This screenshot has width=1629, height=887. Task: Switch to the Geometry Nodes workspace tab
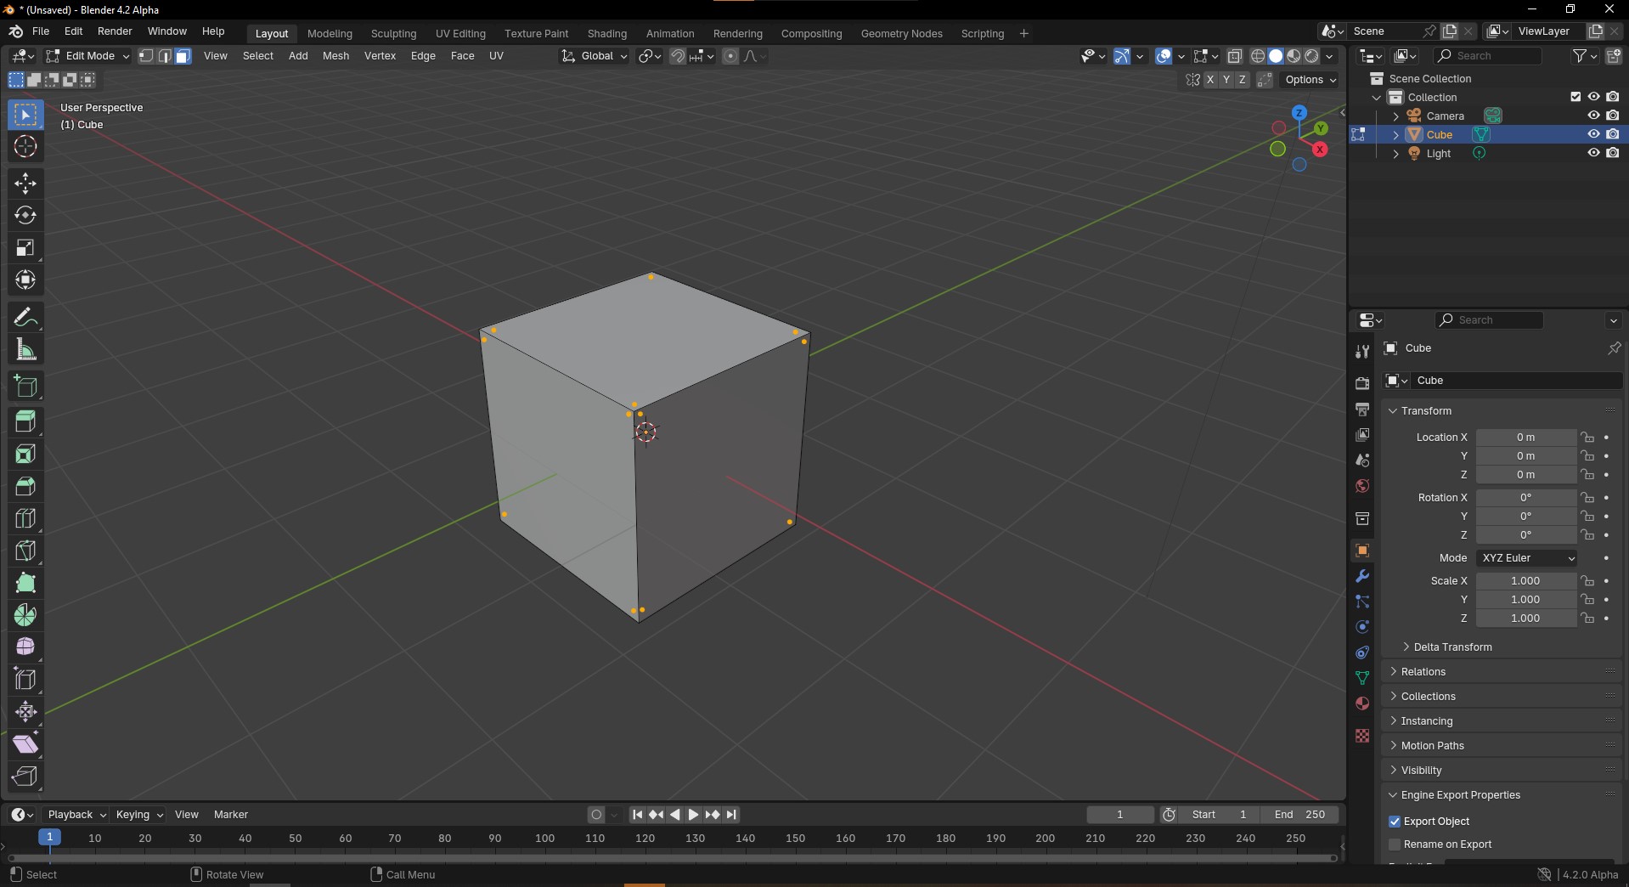tap(901, 34)
